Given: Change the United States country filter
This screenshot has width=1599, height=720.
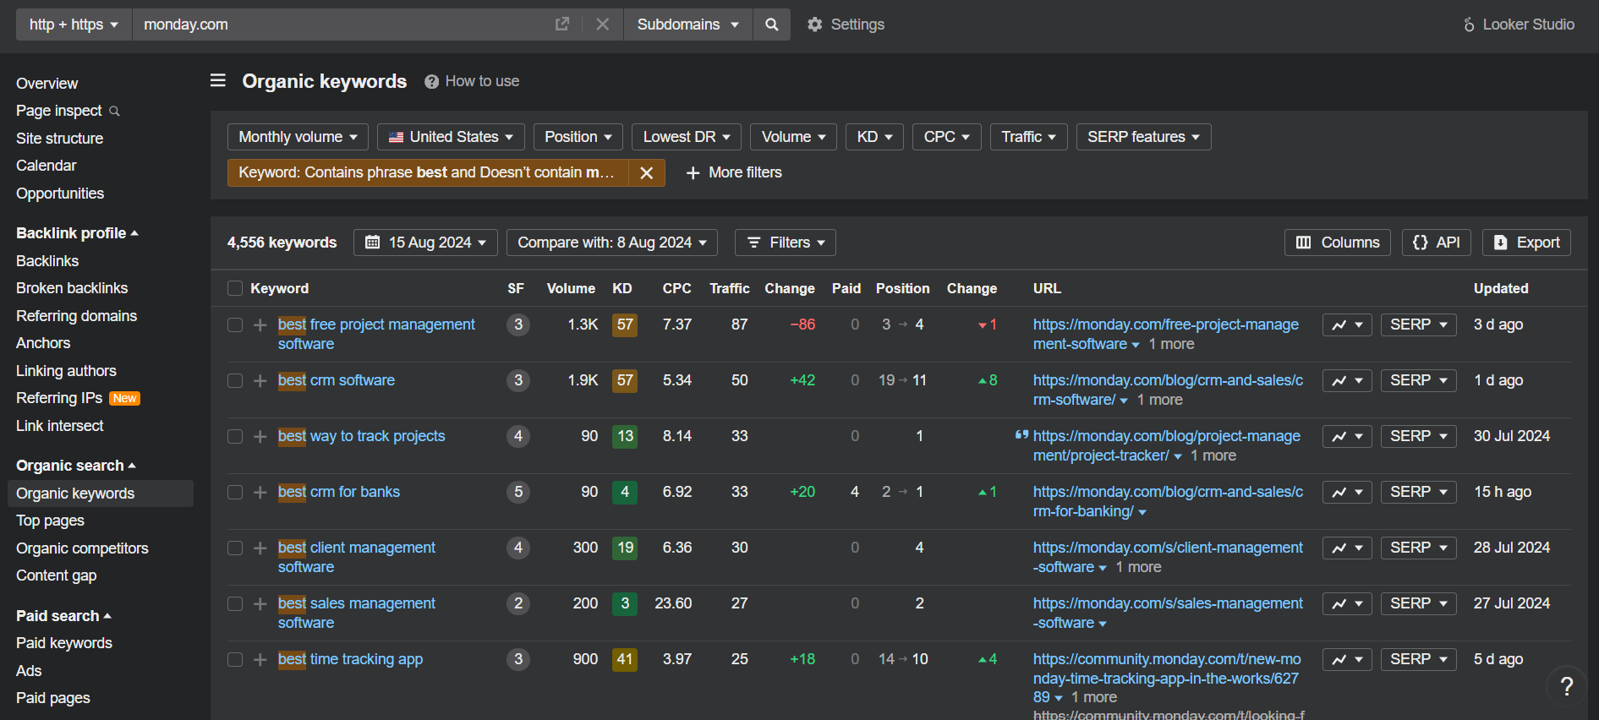Looking at the screenshot, I should pyautogui.click(x=451, y=137).
